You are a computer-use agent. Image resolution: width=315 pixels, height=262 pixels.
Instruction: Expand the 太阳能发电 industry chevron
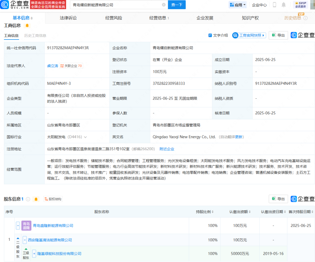click(85, 137)
